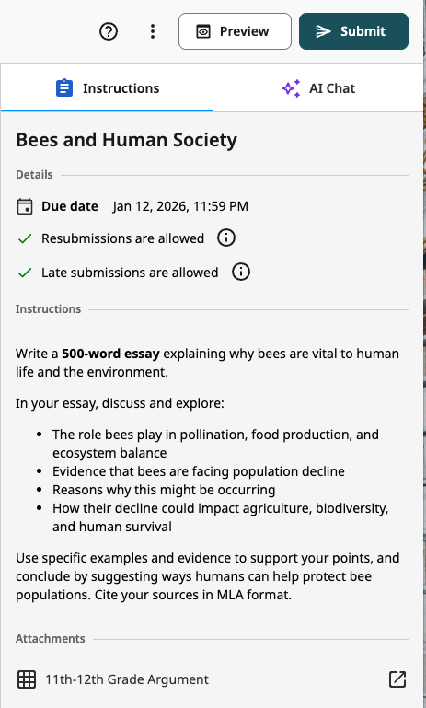Click the Attachments section heading
Viewport: 426px width, 708px height.
tap(50, 638)
